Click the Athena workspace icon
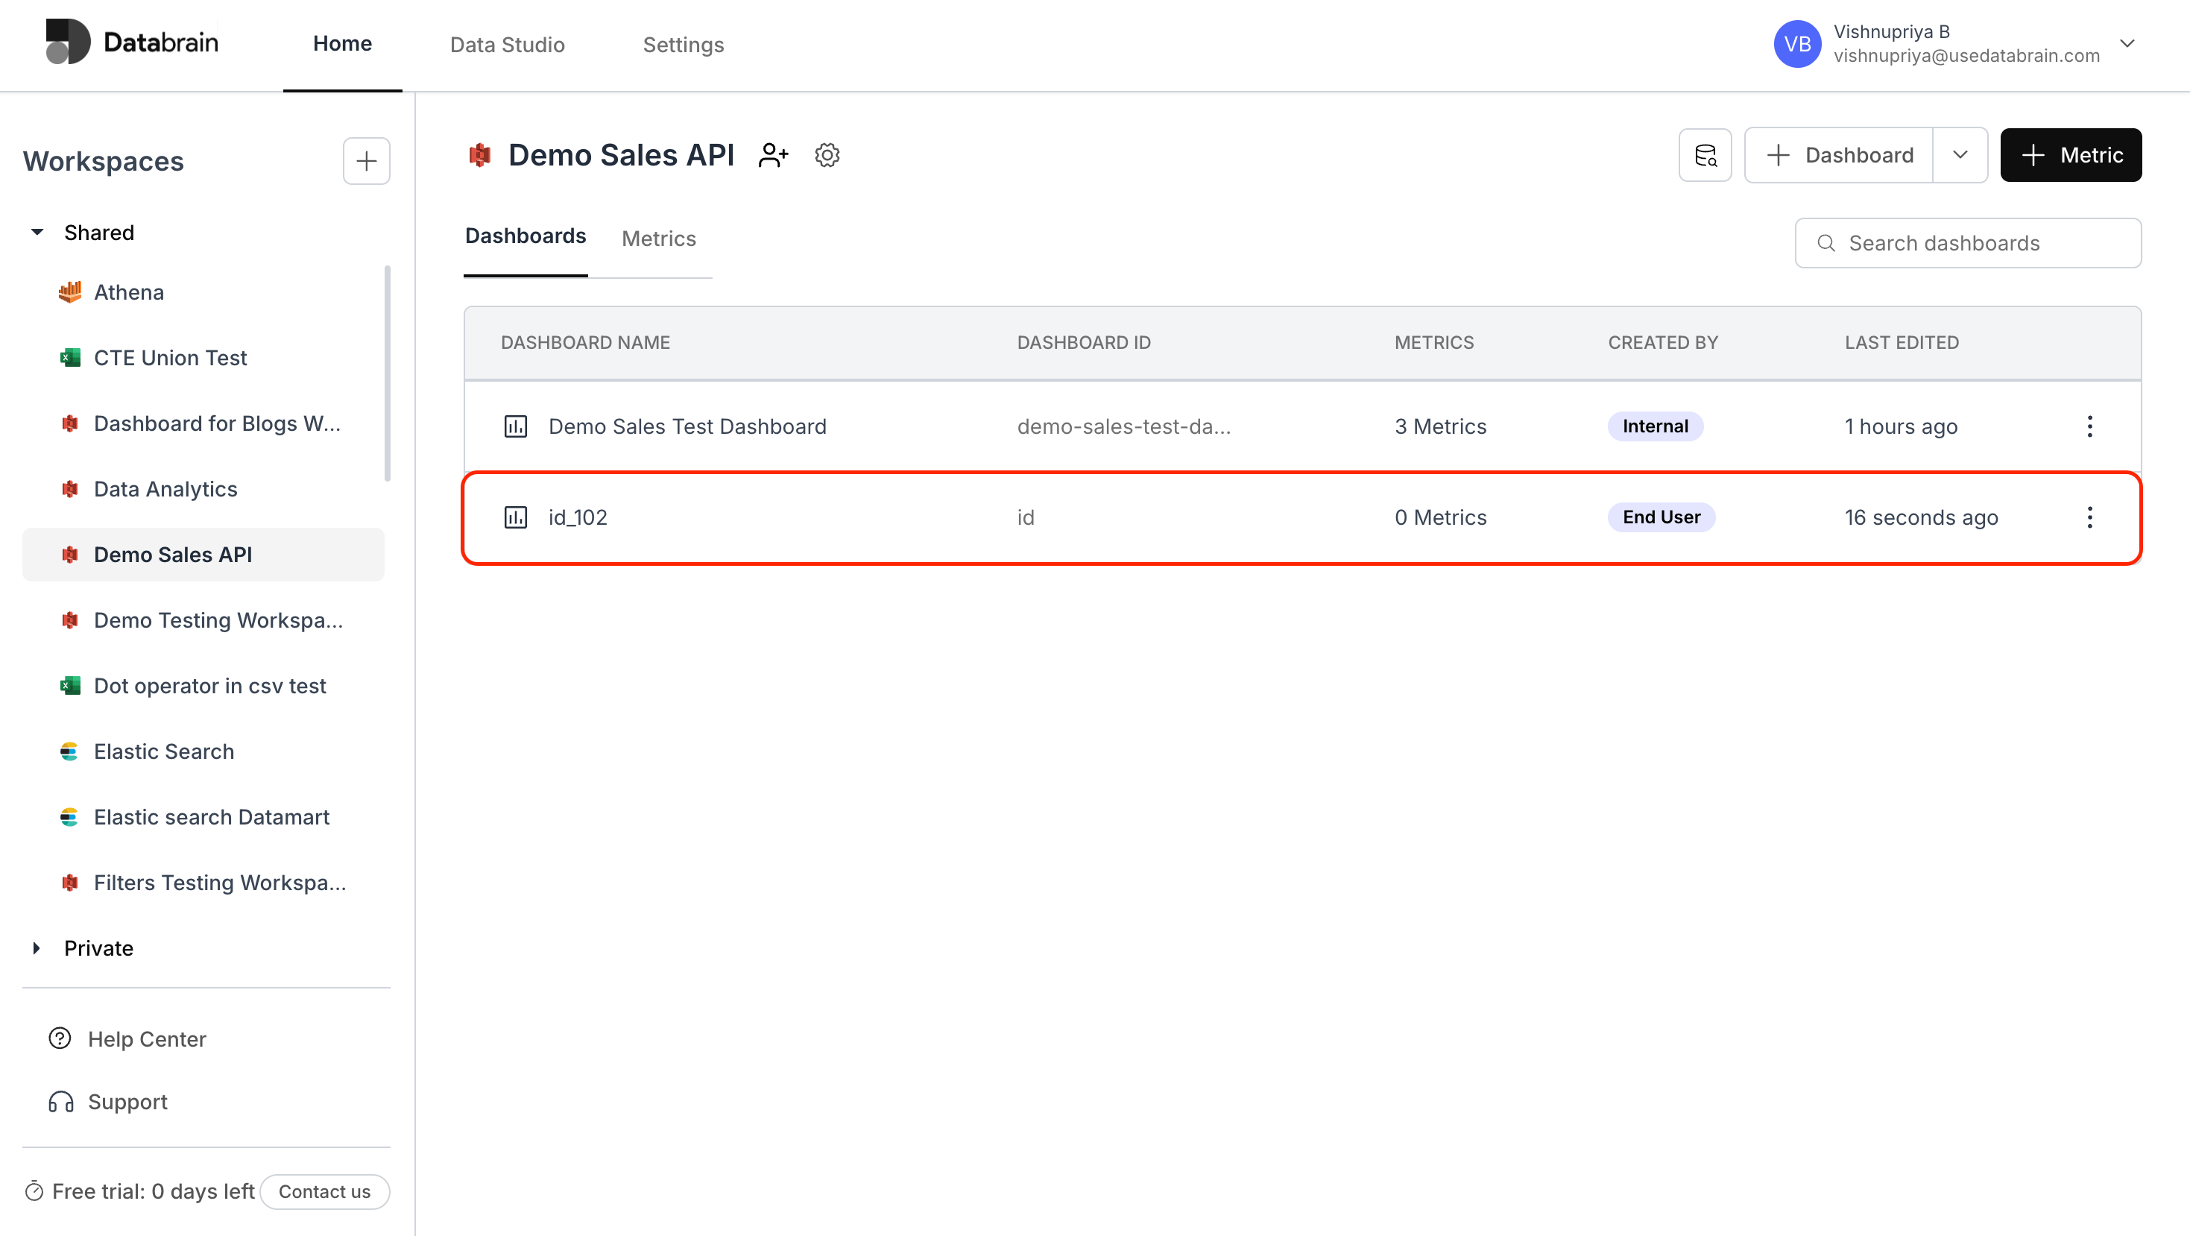 70,291
